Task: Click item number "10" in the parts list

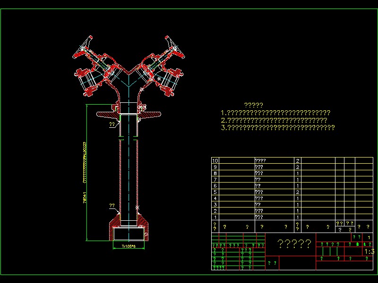Action: coord(215,160)
